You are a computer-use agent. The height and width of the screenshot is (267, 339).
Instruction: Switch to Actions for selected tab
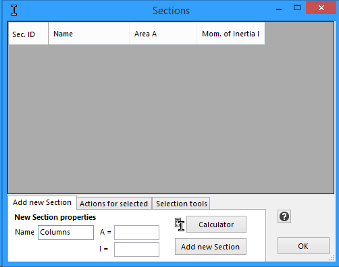coord(113,204)
